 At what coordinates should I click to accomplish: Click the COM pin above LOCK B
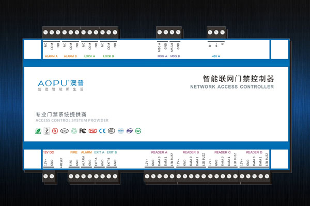(x=109, y=46)
